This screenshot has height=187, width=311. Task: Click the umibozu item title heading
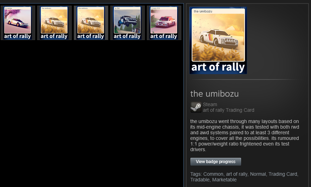click(214, 94)
